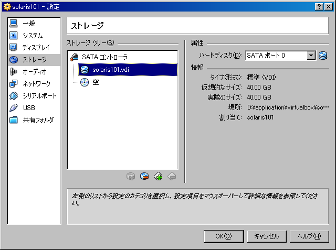The height and width of the screenshot is (250, 336).
Task: Select solaris101.vdi in the storage tree
Action: pos(128,70)
